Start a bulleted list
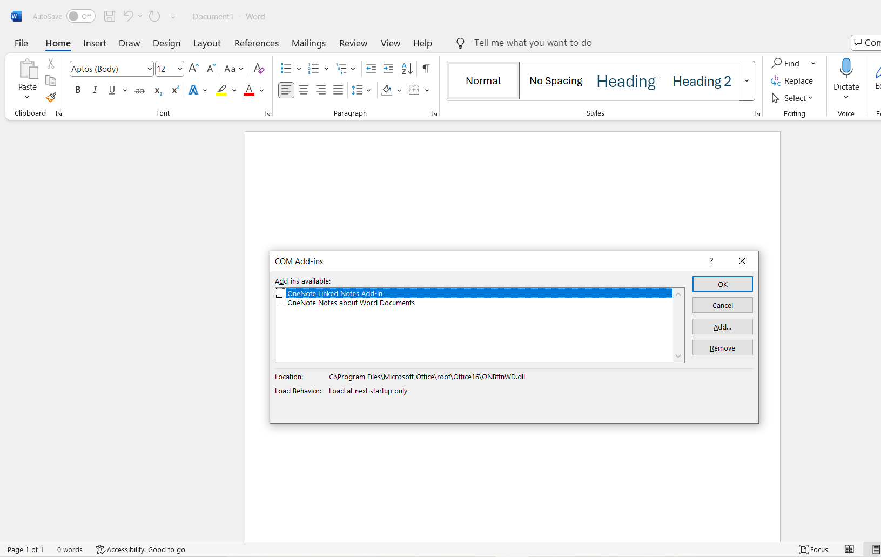 click(286, 69)
